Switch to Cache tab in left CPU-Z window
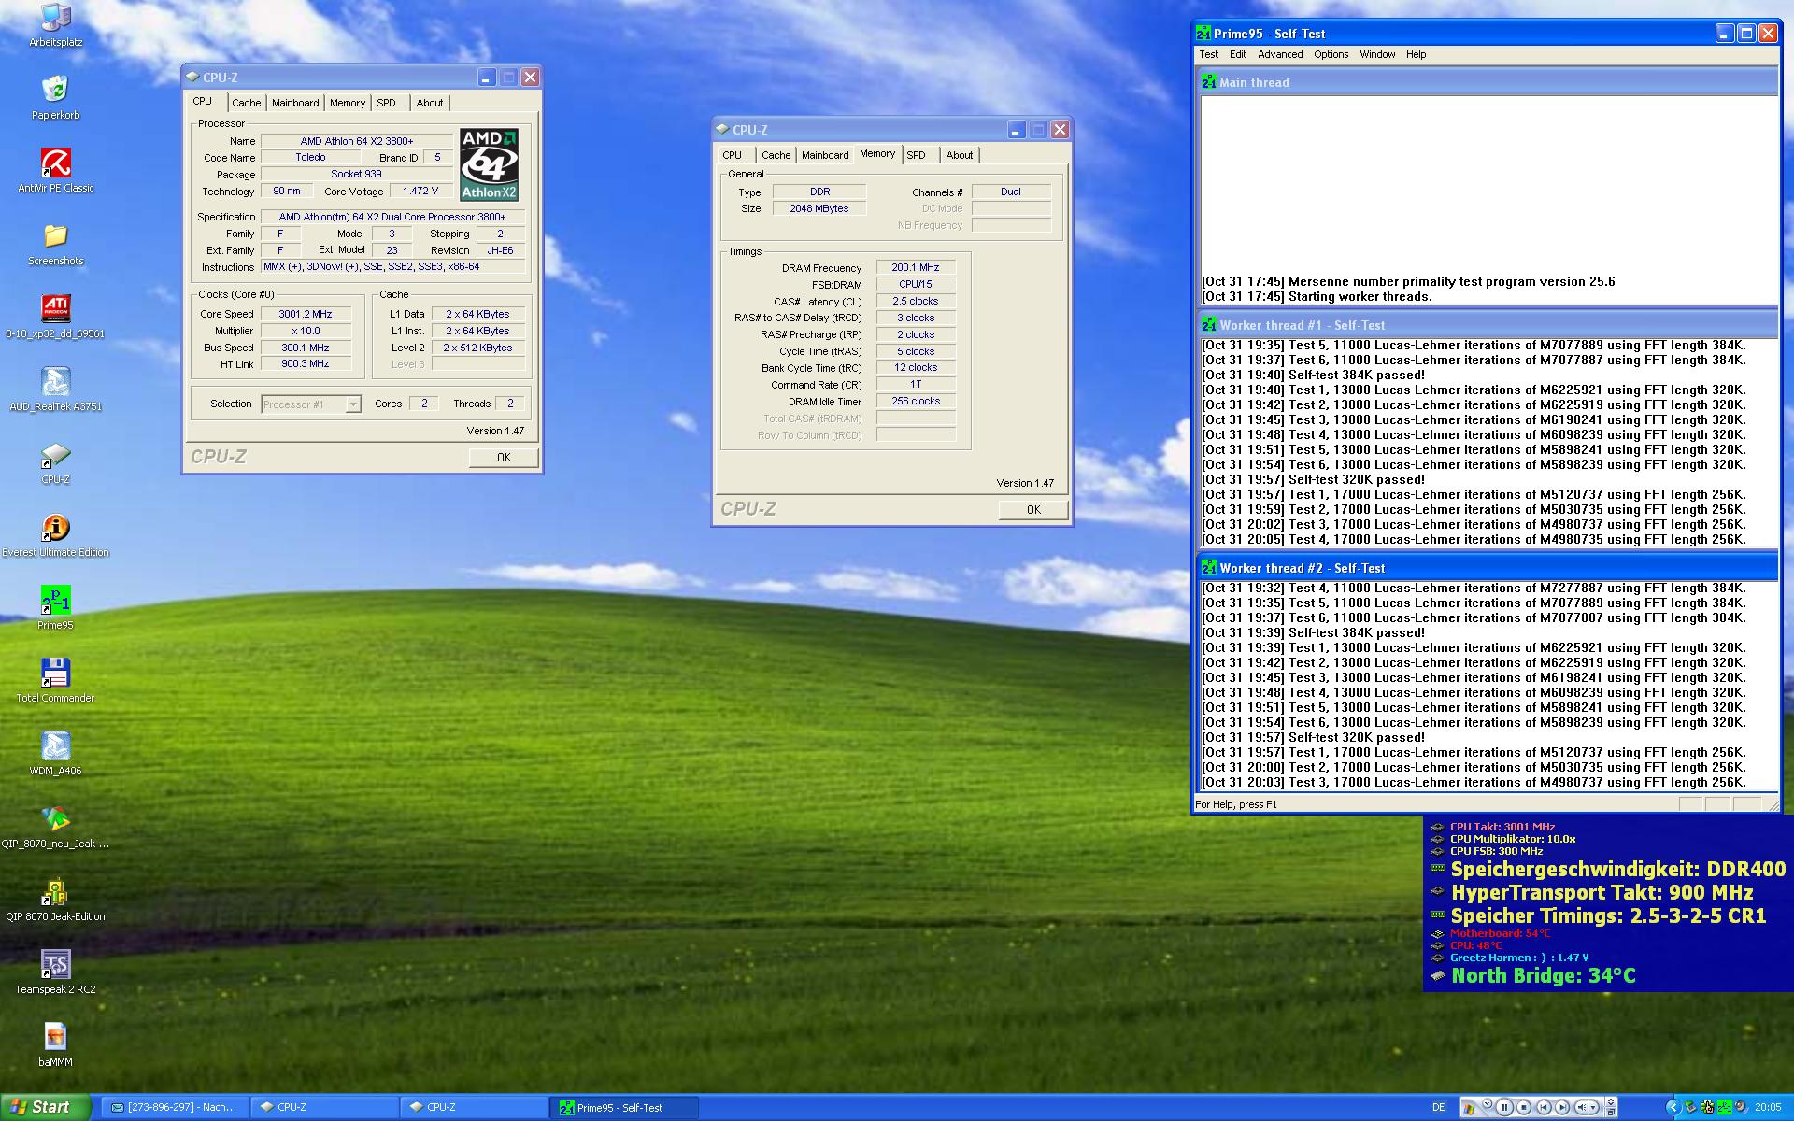This screenshot has height=1121, width=1794. click(247, 103)
